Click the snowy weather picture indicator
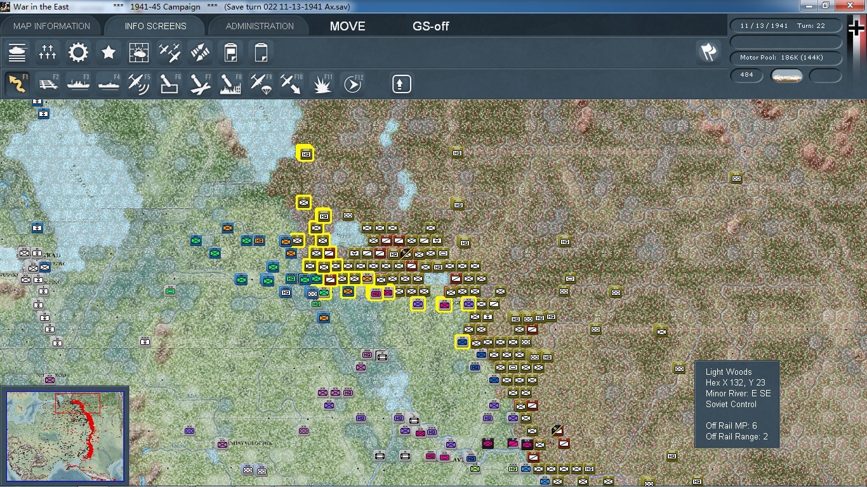Viewport: 867px width, 487px height. [786, 76]
